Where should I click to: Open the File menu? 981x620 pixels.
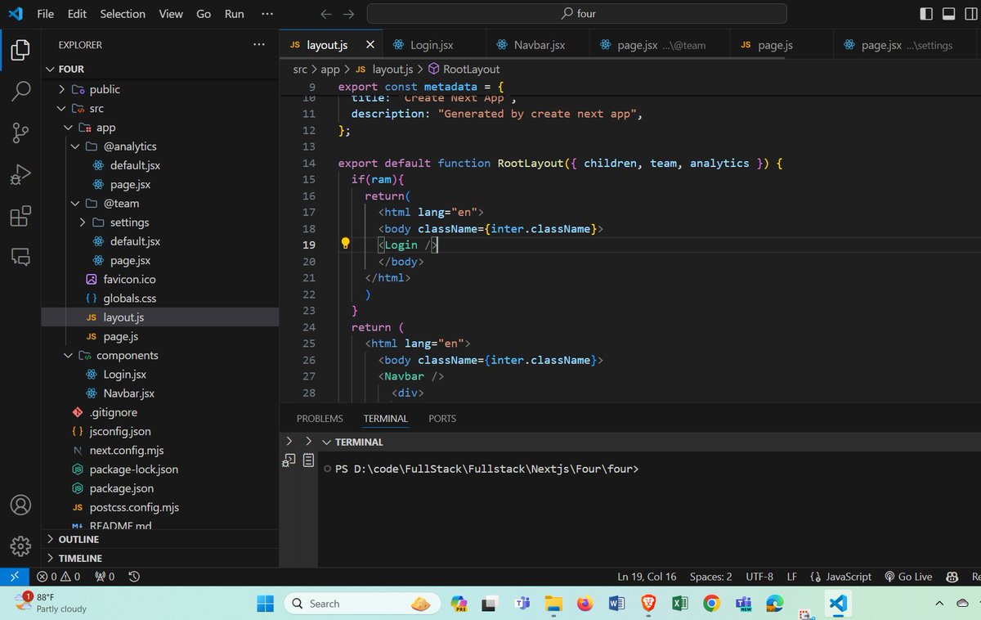coord(45,14)
